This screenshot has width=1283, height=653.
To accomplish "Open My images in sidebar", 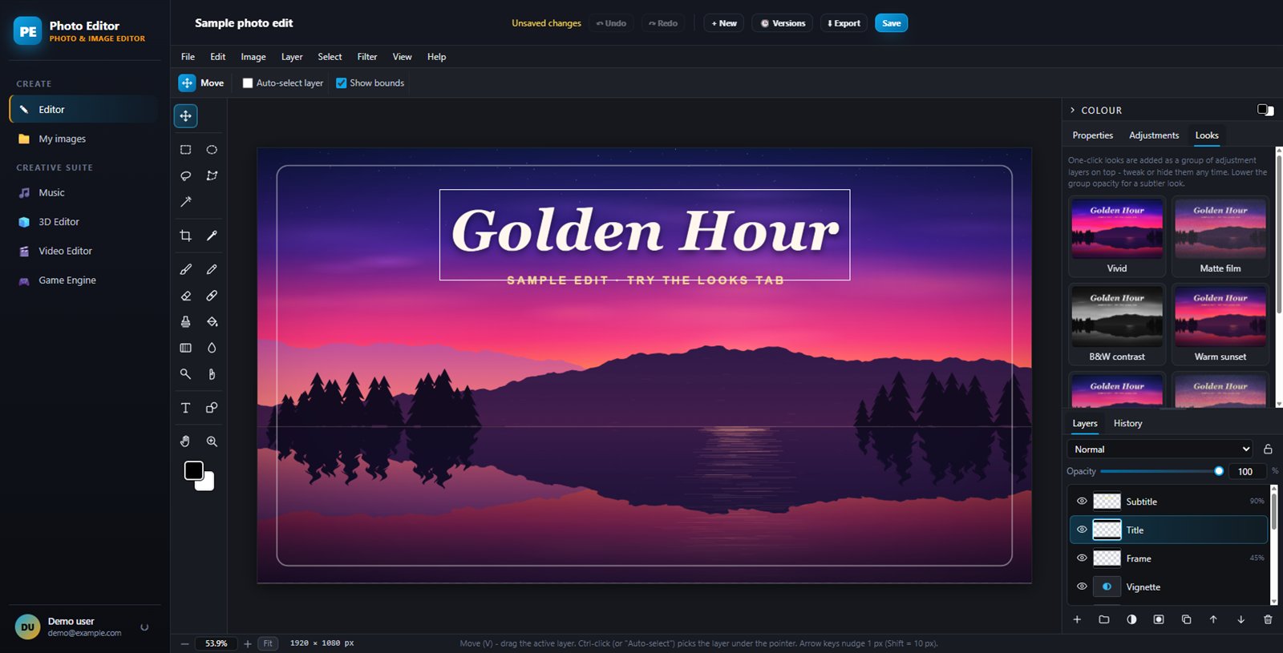I will pyautogui.click(x=84, y=139).
